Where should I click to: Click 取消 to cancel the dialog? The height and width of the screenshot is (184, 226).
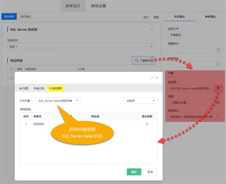click(x=150, y=172)
